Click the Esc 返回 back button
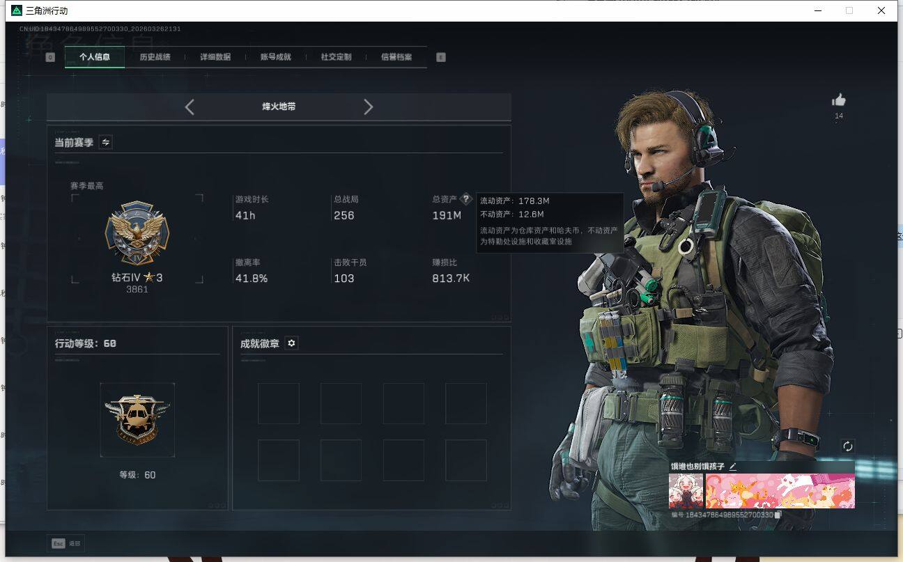This screenshot has height=562, width=903. pyautogui.click(x=66, y=543)
